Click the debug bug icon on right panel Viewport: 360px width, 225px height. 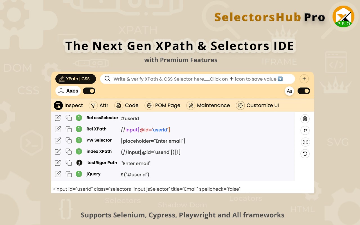[305, 119]
